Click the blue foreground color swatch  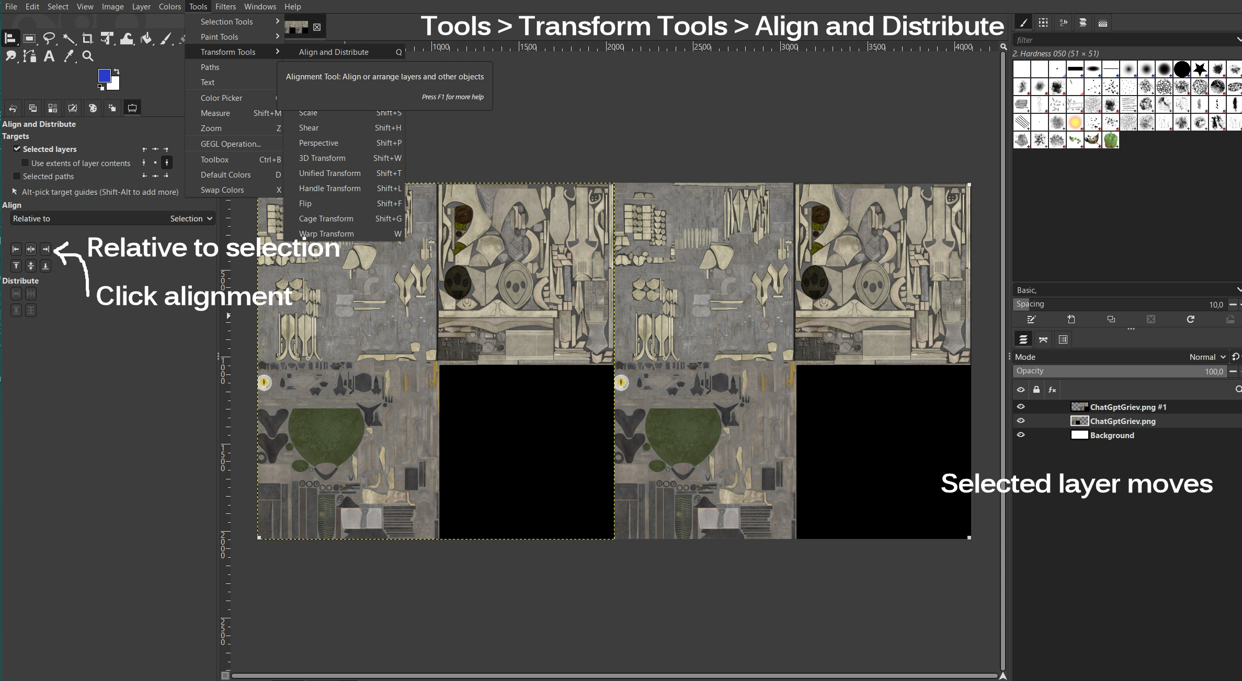click(104, 76)
